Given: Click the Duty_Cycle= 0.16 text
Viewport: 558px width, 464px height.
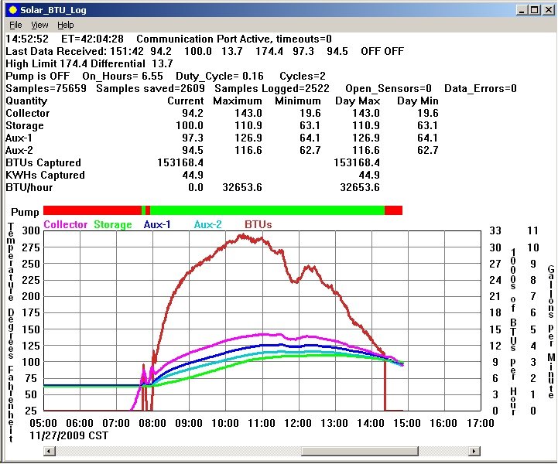Looking at the screenshot, I should [x=220, y=76].
